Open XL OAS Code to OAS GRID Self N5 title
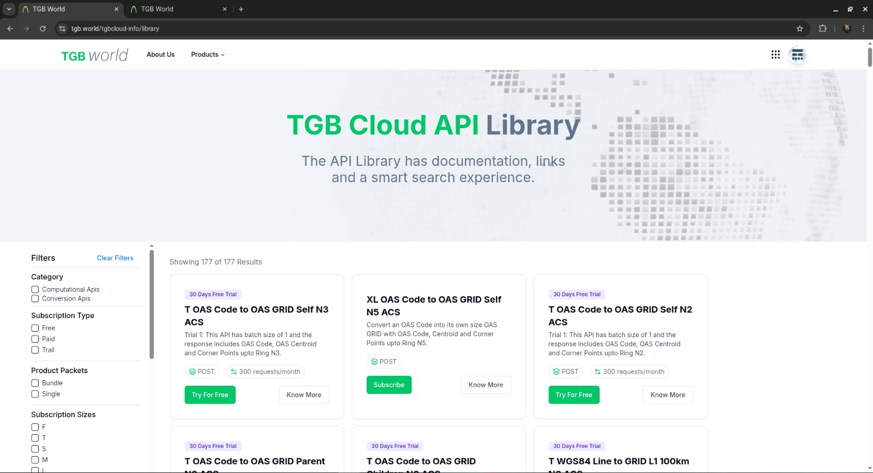Viewport: 873px width, 473px height. [x=434, y=306]
